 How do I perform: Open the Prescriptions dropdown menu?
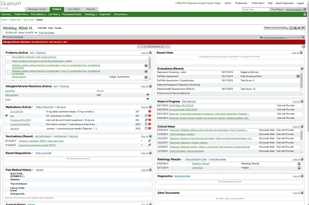coord(38,14)
